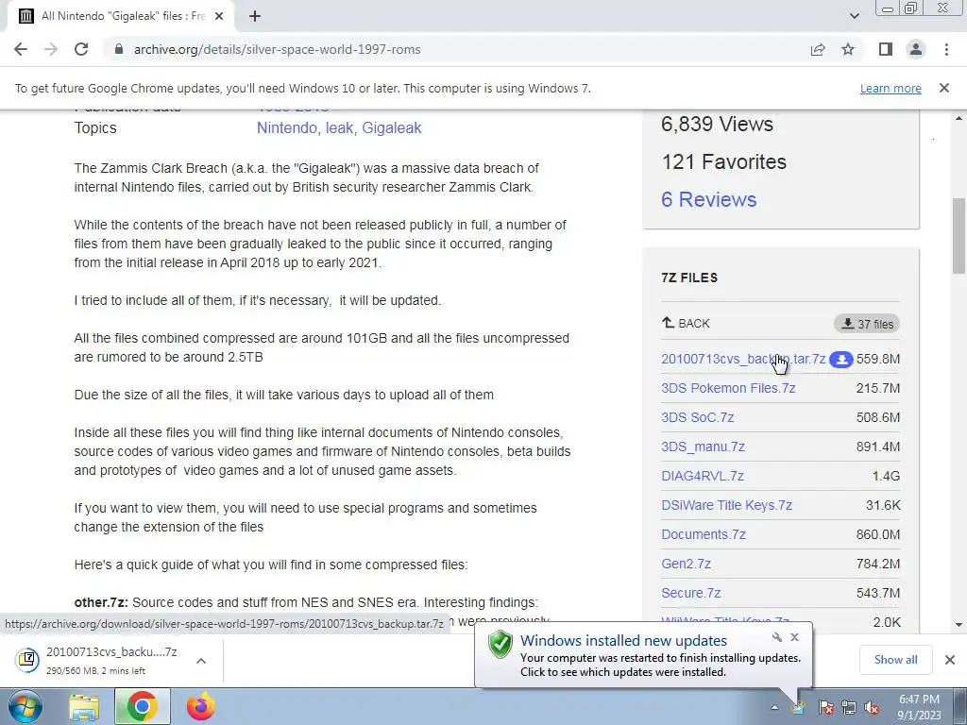Download 3DS_manu.7z
The height and width of the screenshot is (725, 967).
(x=703, y=447)
